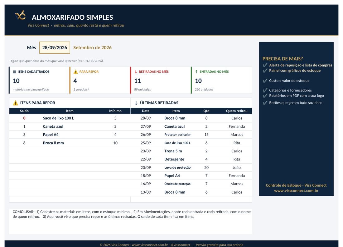The image size is (343, 247).
Task: Select Protetor auricular in the withdrawals list
Action: (177, 135)
